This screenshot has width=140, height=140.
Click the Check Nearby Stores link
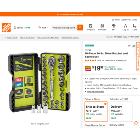click(x=95, y=125)
